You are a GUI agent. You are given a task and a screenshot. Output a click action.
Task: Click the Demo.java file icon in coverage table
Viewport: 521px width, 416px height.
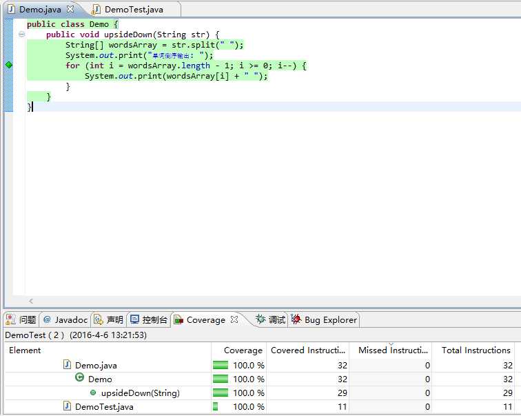tap(67, 364)
